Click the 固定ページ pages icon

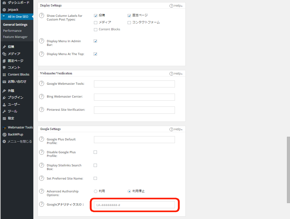click(x=4, y=61)
